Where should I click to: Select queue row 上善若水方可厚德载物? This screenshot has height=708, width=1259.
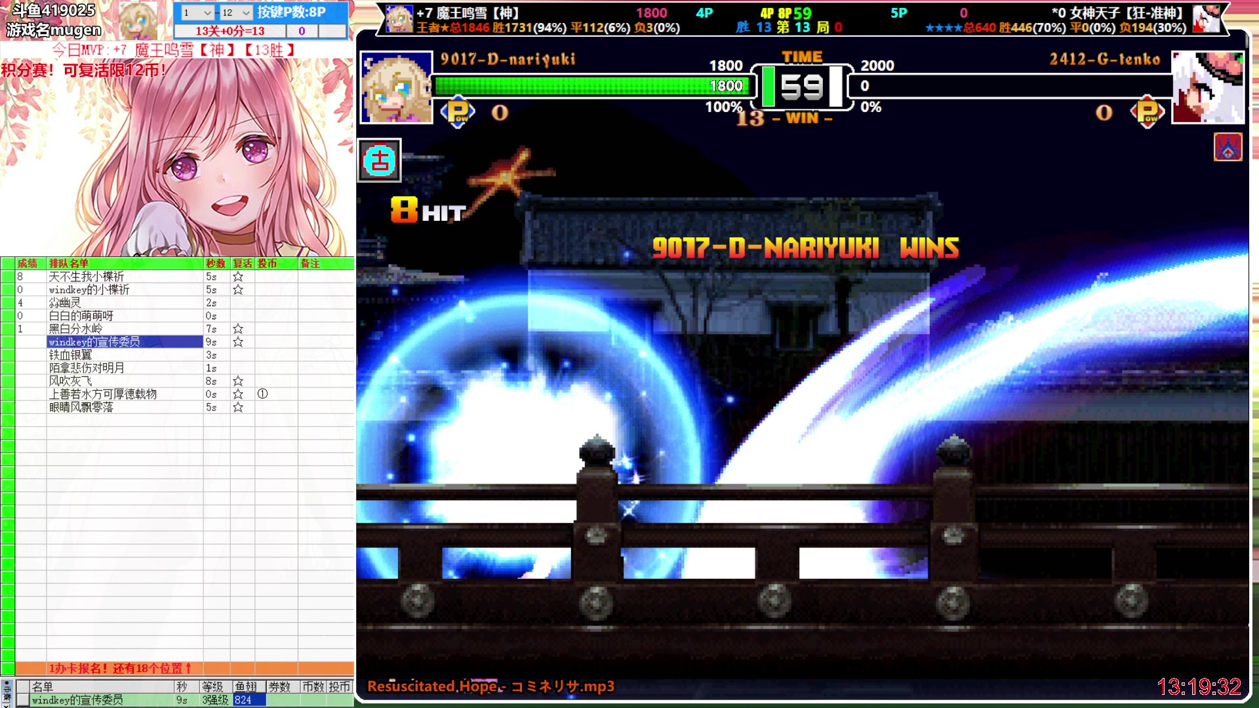[x=125, y=395]
